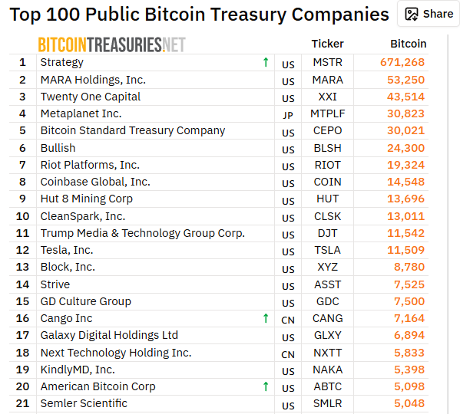Click CN country code for Next Technology Holding
460x414 pixels.
pyautogui.click(x=288, y=354)
